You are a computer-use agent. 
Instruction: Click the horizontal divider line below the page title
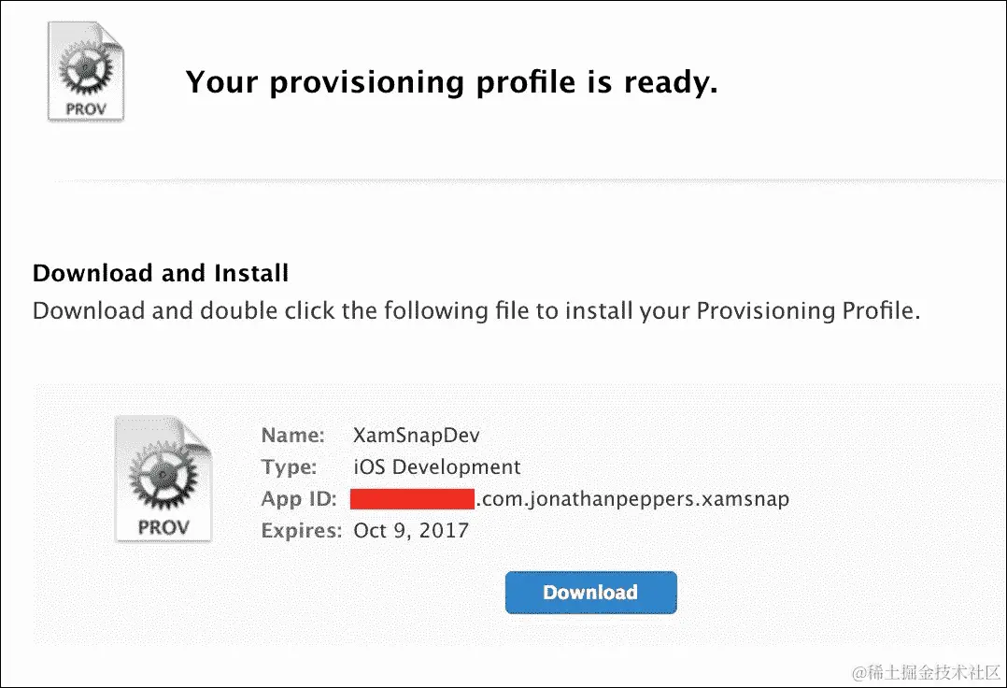(527, 181)
